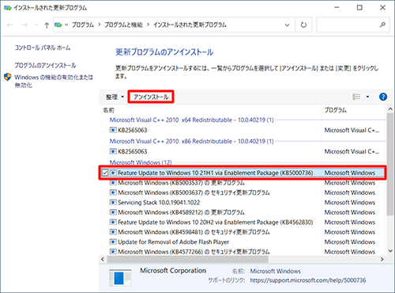The width and height of the screenshot is (395, 293).
Task: Open the プログラムと機能 breadcrumb
Action: (x=123, y=25)
